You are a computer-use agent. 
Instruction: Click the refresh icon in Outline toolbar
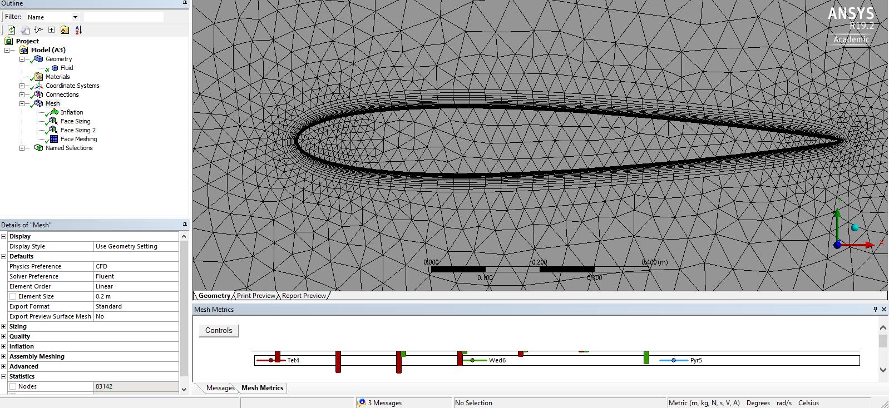tap(11, 30)
